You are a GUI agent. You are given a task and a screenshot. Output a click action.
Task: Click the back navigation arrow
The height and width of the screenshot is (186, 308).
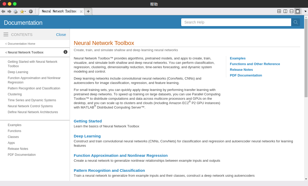pyautogui.click(x=3, y=11)
